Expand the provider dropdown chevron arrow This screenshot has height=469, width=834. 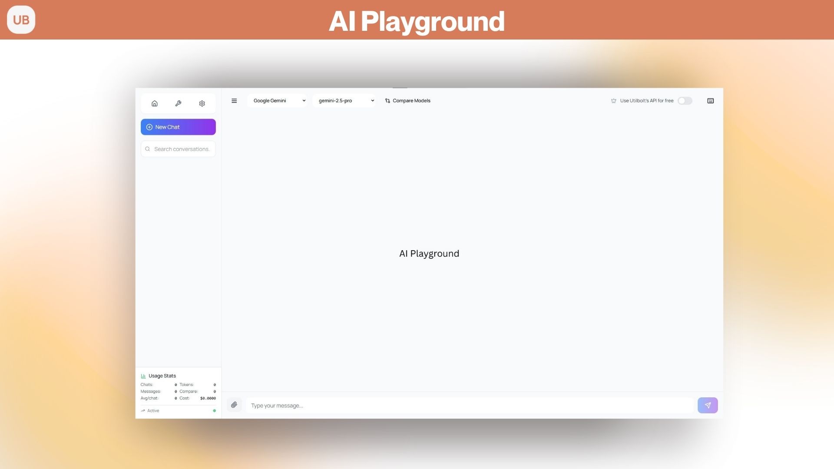point(303,100)
